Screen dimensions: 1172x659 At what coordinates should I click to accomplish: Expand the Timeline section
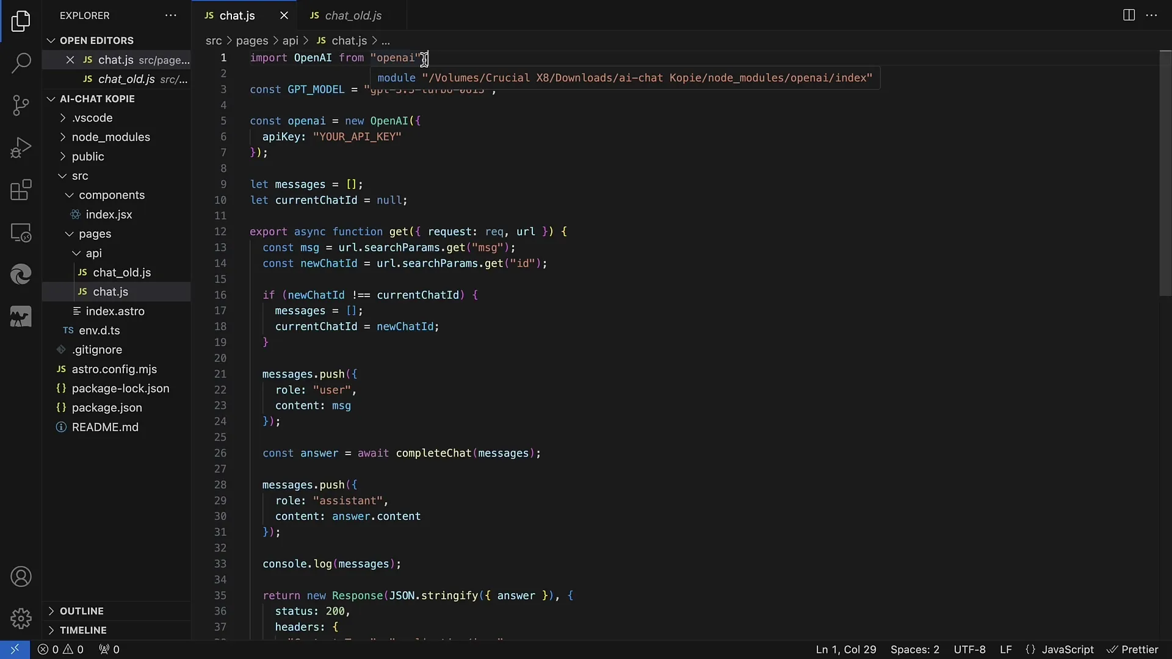pos(116,630)
